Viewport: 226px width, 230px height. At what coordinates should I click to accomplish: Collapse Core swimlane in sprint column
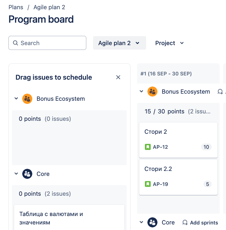coord(141,222)
